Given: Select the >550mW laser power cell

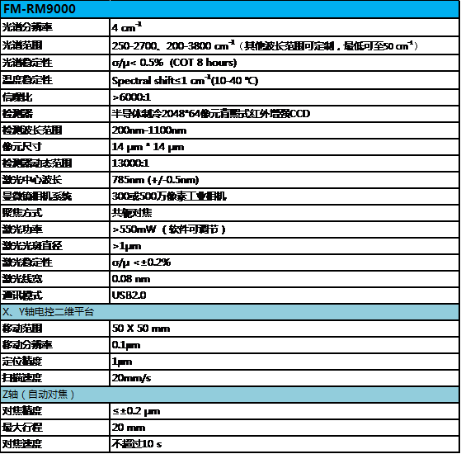Looking at the screenshot, I should [x=284, y=229].
